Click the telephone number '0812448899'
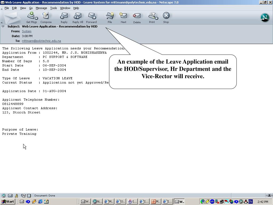 13,104
